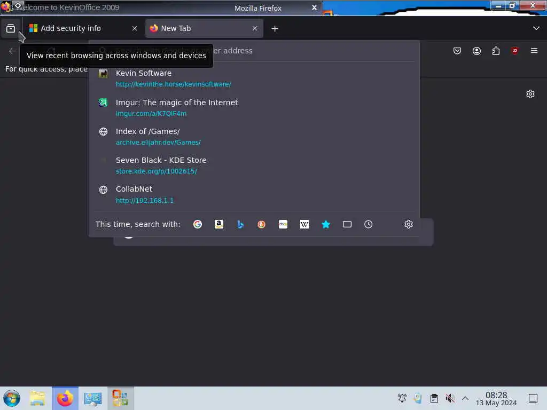Screen dimensions: 547x410
Task: Select the Kevin Software suggestion
Action: [254, 78]
